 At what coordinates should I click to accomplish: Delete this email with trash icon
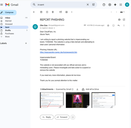tap(53, 12)
